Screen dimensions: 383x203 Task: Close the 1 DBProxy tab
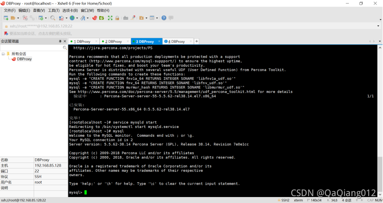pyautogui.click(x=96, y=41)
